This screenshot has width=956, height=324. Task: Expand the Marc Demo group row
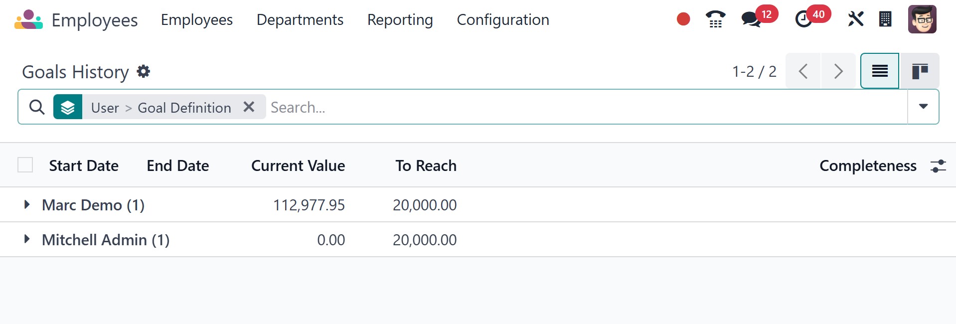[27, 204]
